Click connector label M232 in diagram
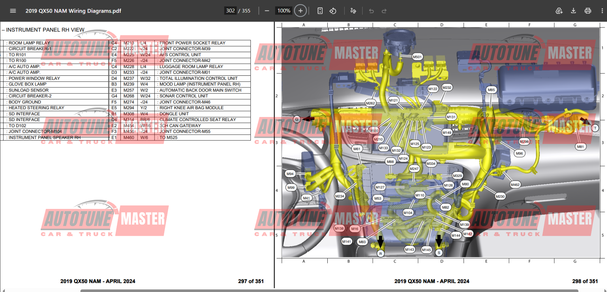Image resolution: width=607 pixels, height=292 pixels. coord(447,88)
